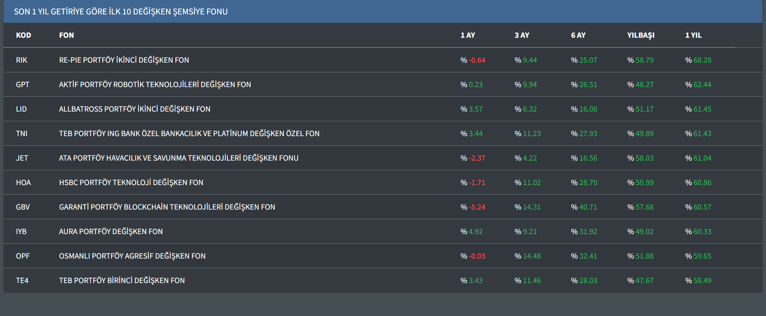Click the KOD column header
Image resolution: width=766 pixels, height=316 pixels.
coord(23,35)
